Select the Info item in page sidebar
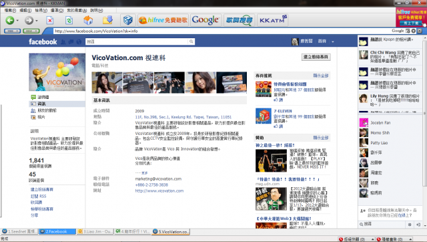427x242 pixels. click(57, 104)
